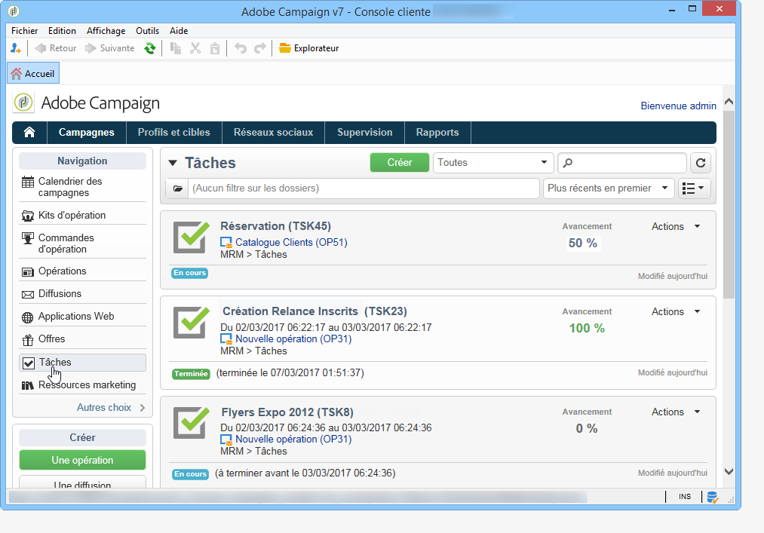
Task: Click the green Une opération button
Action: 82,461
